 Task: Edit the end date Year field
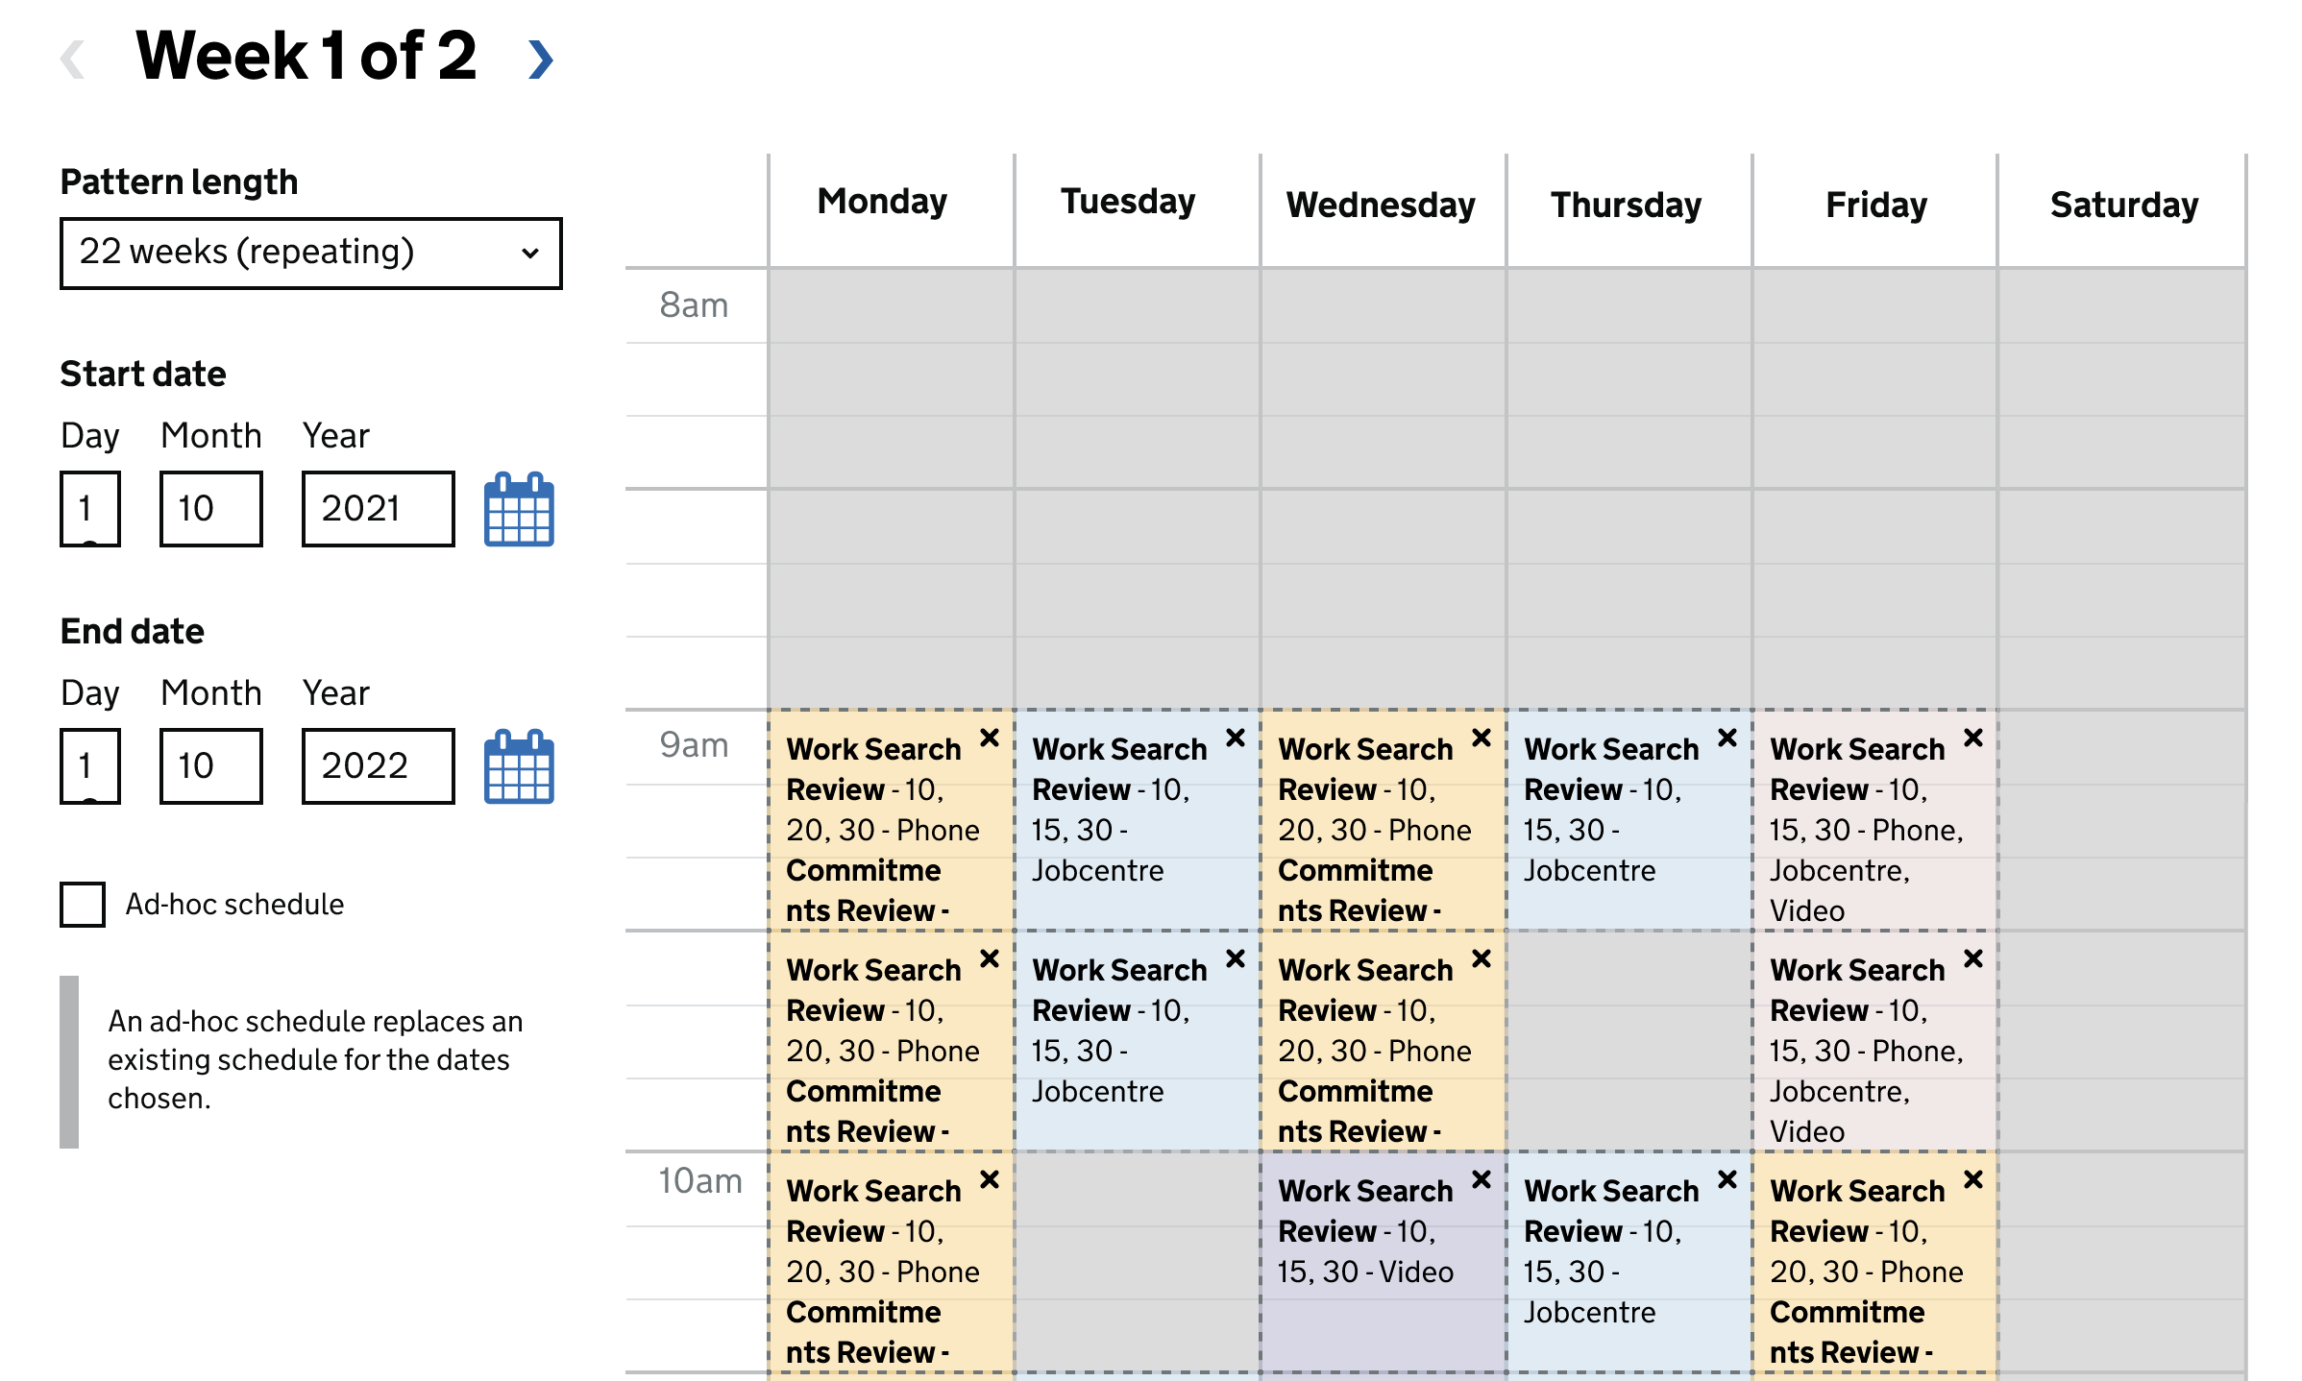378,766
